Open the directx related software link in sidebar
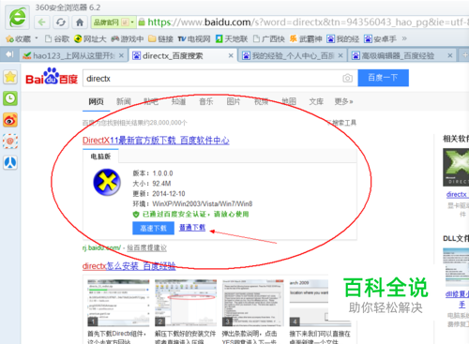The height and width of the screenshot is (344, 469). click(x=457, y=194)
